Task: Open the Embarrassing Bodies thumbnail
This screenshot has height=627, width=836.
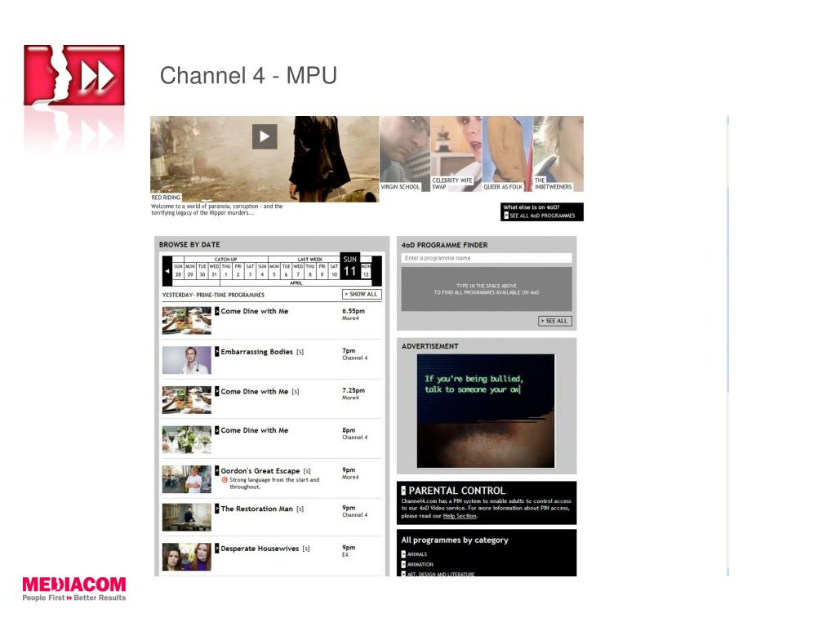Action: (187, 360)
